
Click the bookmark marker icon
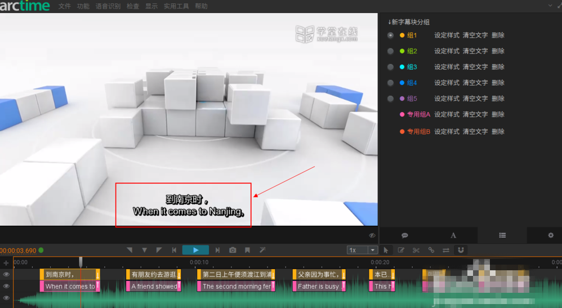247,250
